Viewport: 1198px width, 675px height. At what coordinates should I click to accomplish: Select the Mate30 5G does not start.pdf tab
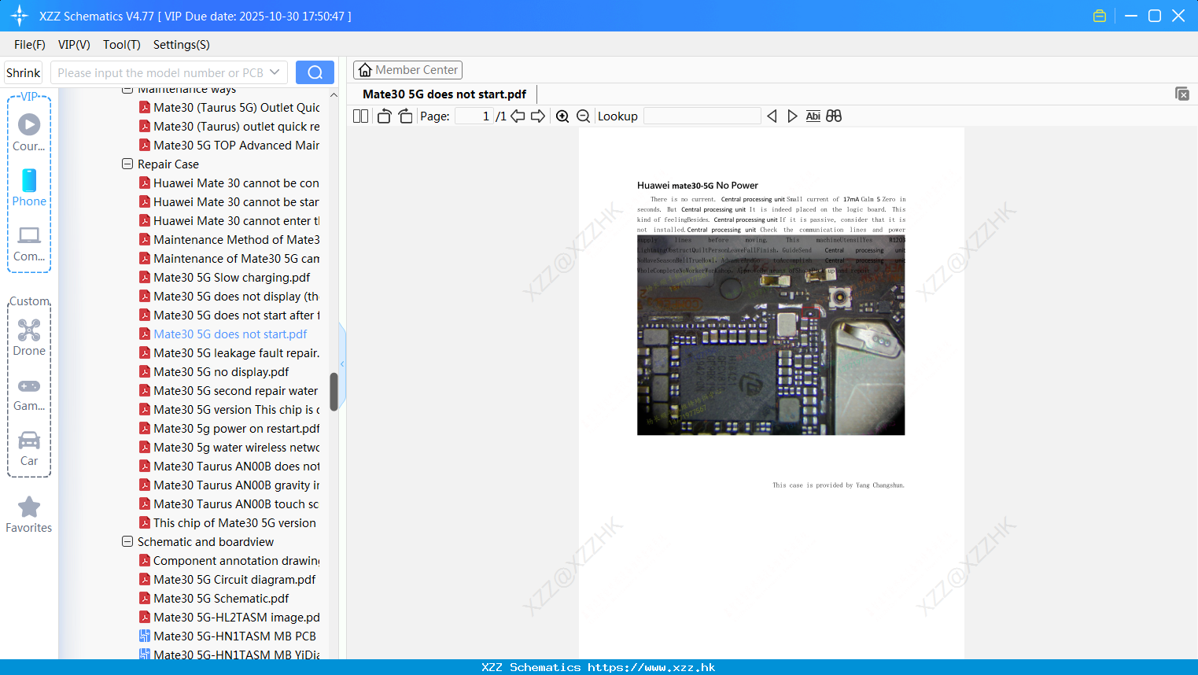coord(444,94)
